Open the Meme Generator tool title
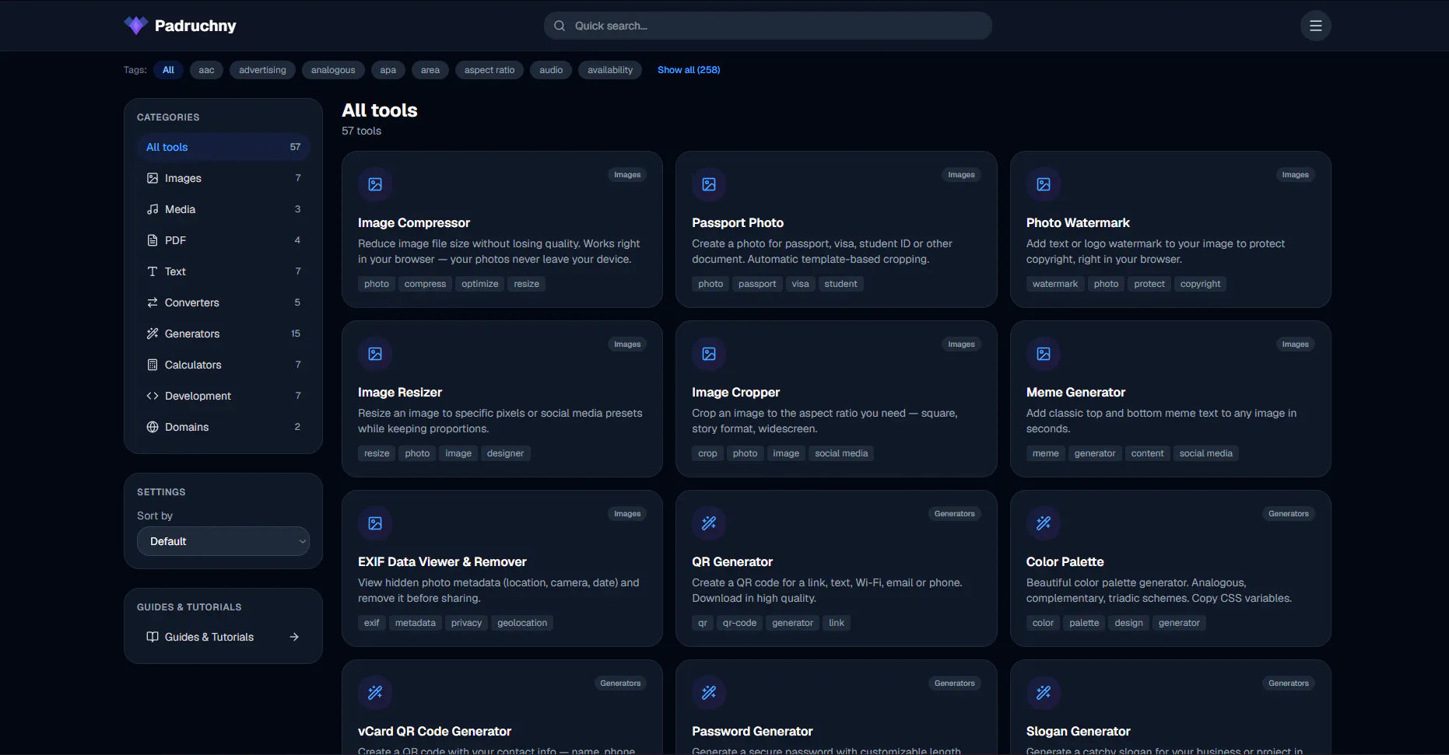 1075,393
